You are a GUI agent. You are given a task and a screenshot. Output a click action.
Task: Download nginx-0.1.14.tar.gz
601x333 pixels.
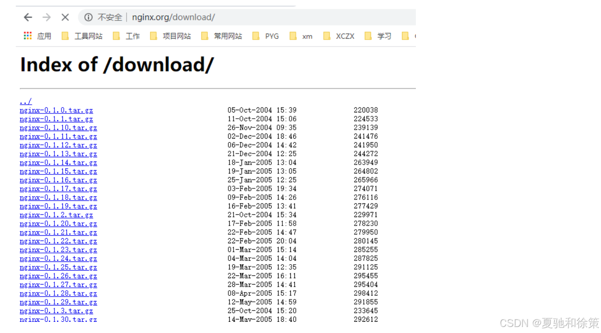coord(58,162)
